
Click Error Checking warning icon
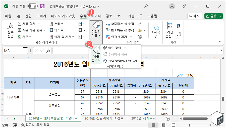point(140,30)
